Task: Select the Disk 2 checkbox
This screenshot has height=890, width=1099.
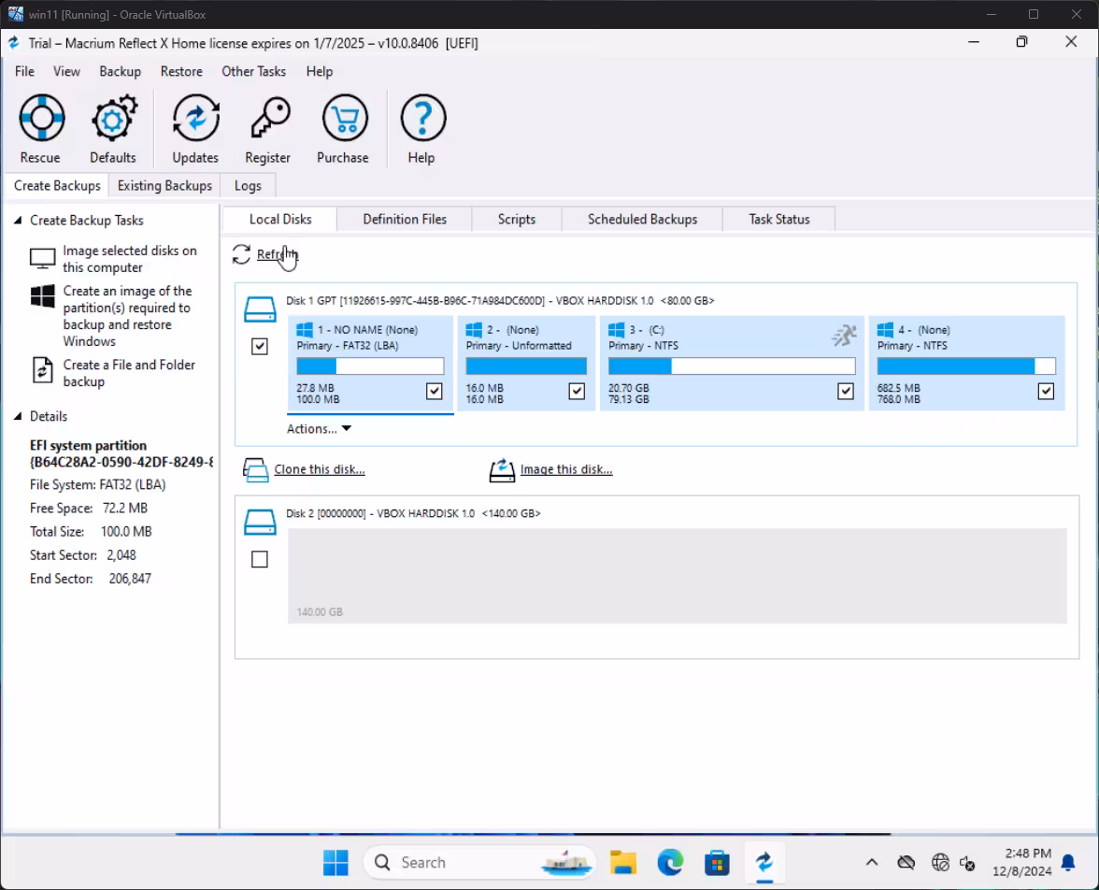Action: click(x=260, y=559)
